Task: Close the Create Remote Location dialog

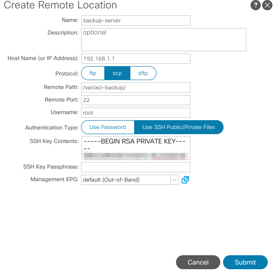Action: coord(267,5)
